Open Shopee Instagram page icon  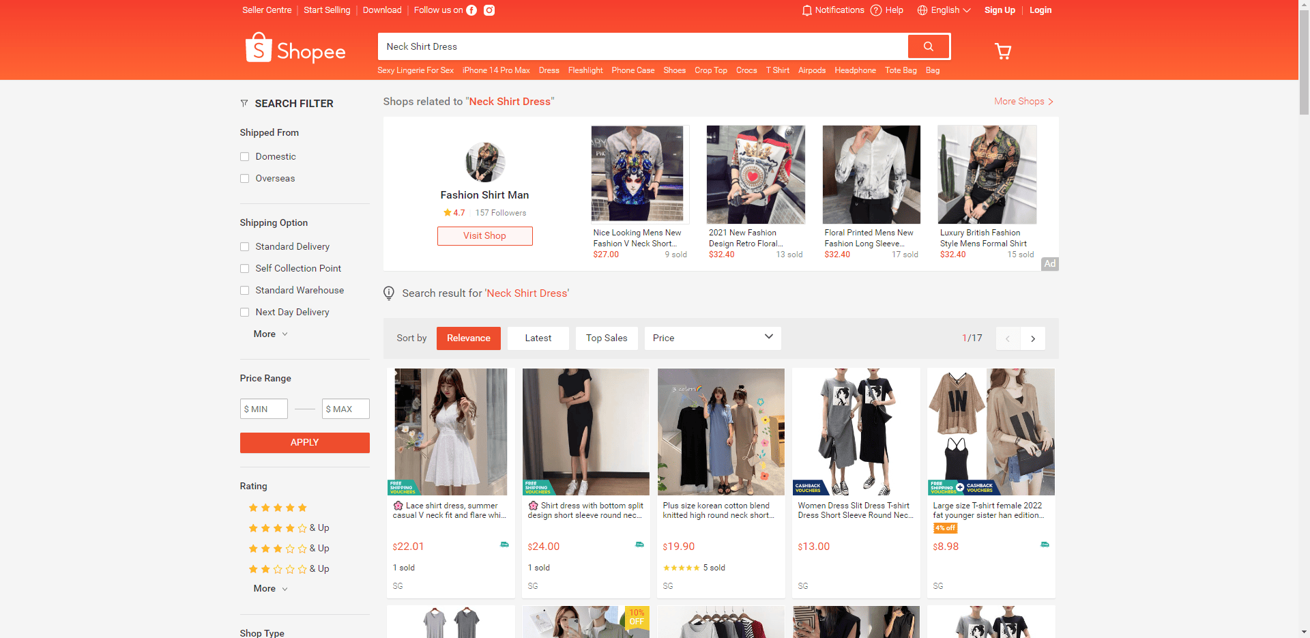pos(489,10)
